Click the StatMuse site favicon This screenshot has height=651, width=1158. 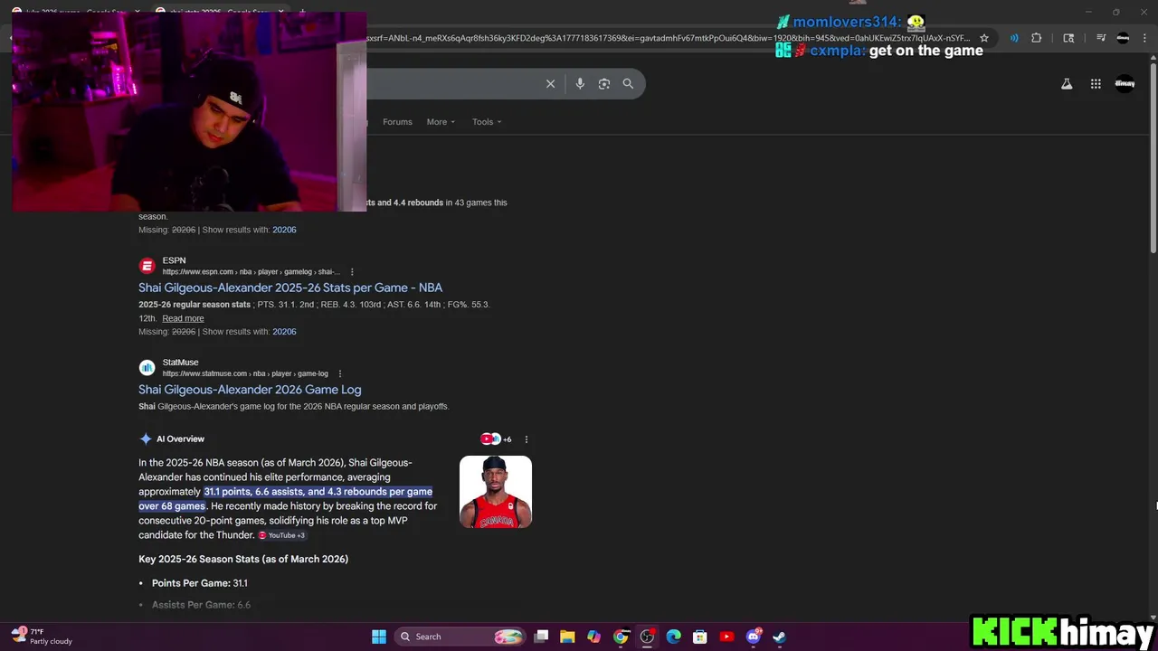pyautogui.click(x=147, y=367)
